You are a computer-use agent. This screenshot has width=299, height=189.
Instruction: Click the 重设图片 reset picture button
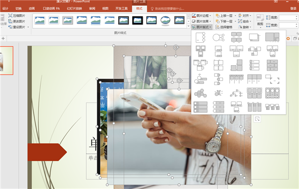[x=17, y=27]
